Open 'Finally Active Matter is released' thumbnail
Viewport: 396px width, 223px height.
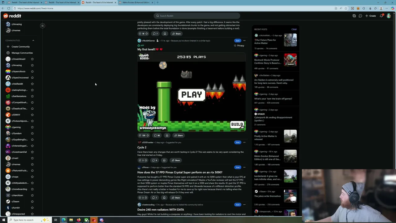pyautogui.click(x=290, y=136)
